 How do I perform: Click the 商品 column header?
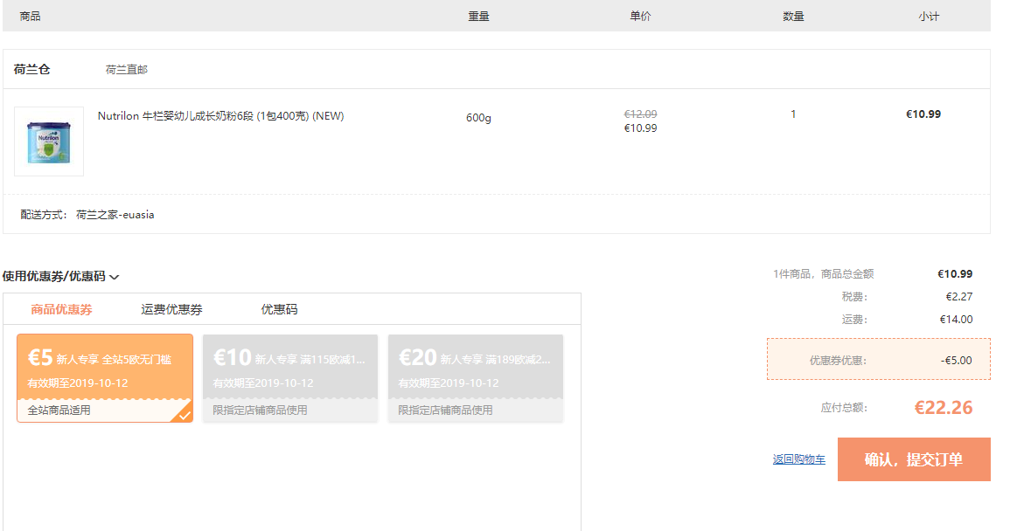pyautogui.click(x=31, y=16)
